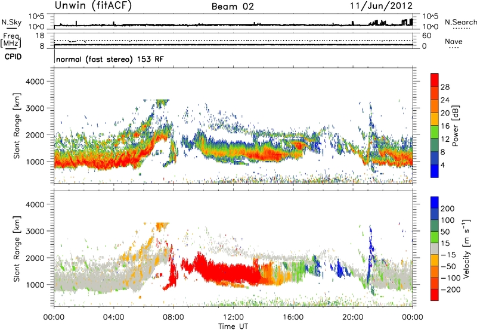Screen dimensions: 477x330
Task: Click the "28" Power scale value
Action: pos(445,87)
